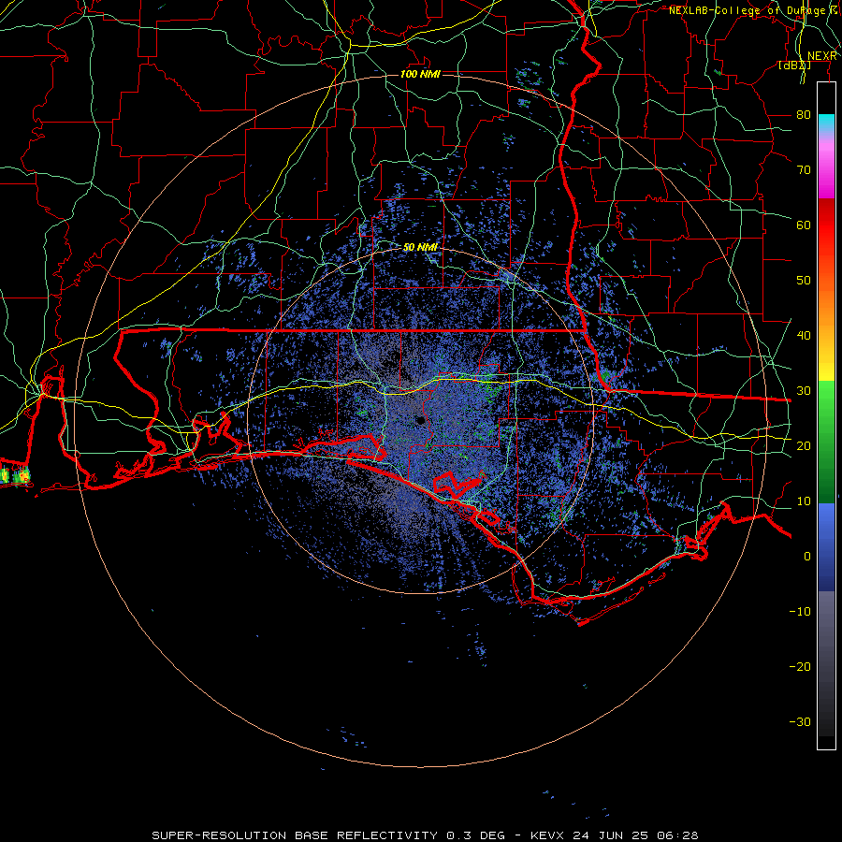This screenshot has width=842, height=842.
Task: Click the 60 value on the dBZ scale
Action: tap(804, 225)
